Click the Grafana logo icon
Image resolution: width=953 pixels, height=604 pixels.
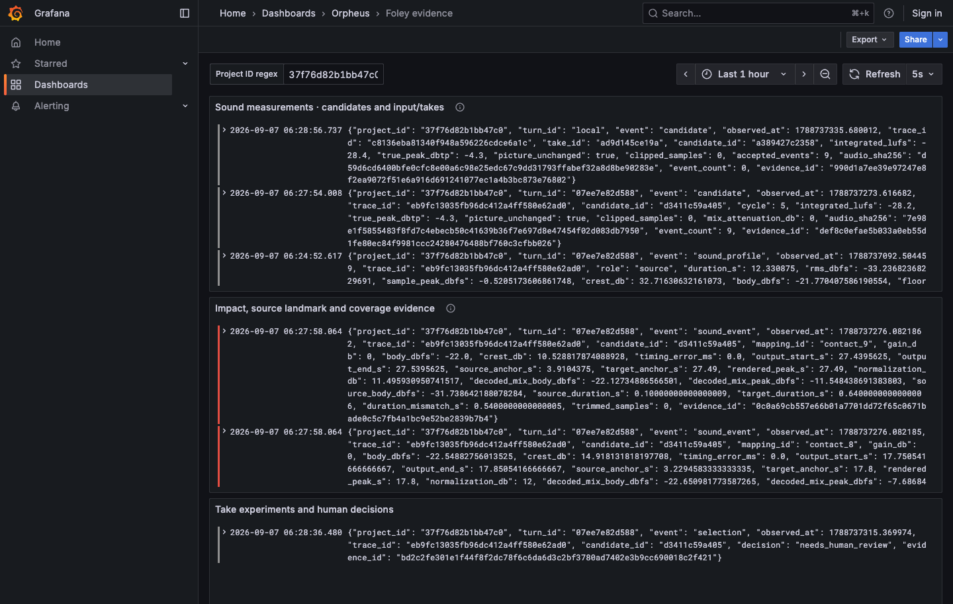click(16, 13)
